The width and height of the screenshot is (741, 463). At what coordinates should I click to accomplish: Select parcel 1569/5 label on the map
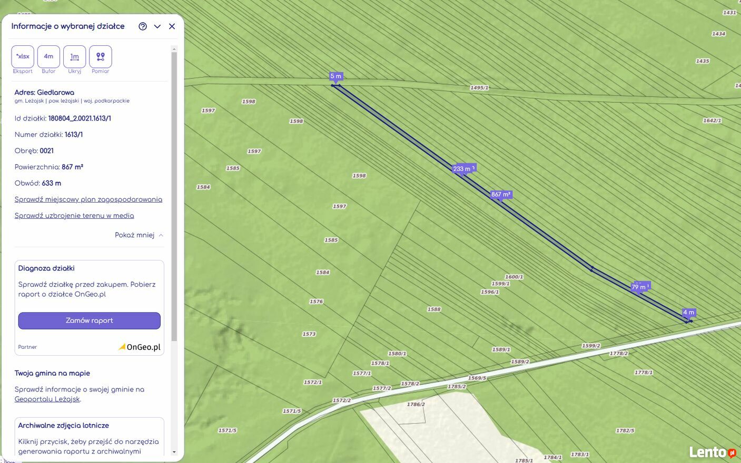pyautogui.click(x=477, y=378)
